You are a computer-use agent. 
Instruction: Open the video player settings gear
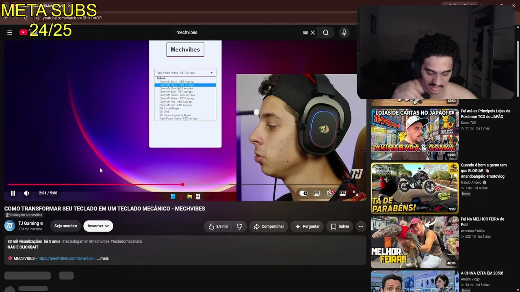tap(329, 193)
